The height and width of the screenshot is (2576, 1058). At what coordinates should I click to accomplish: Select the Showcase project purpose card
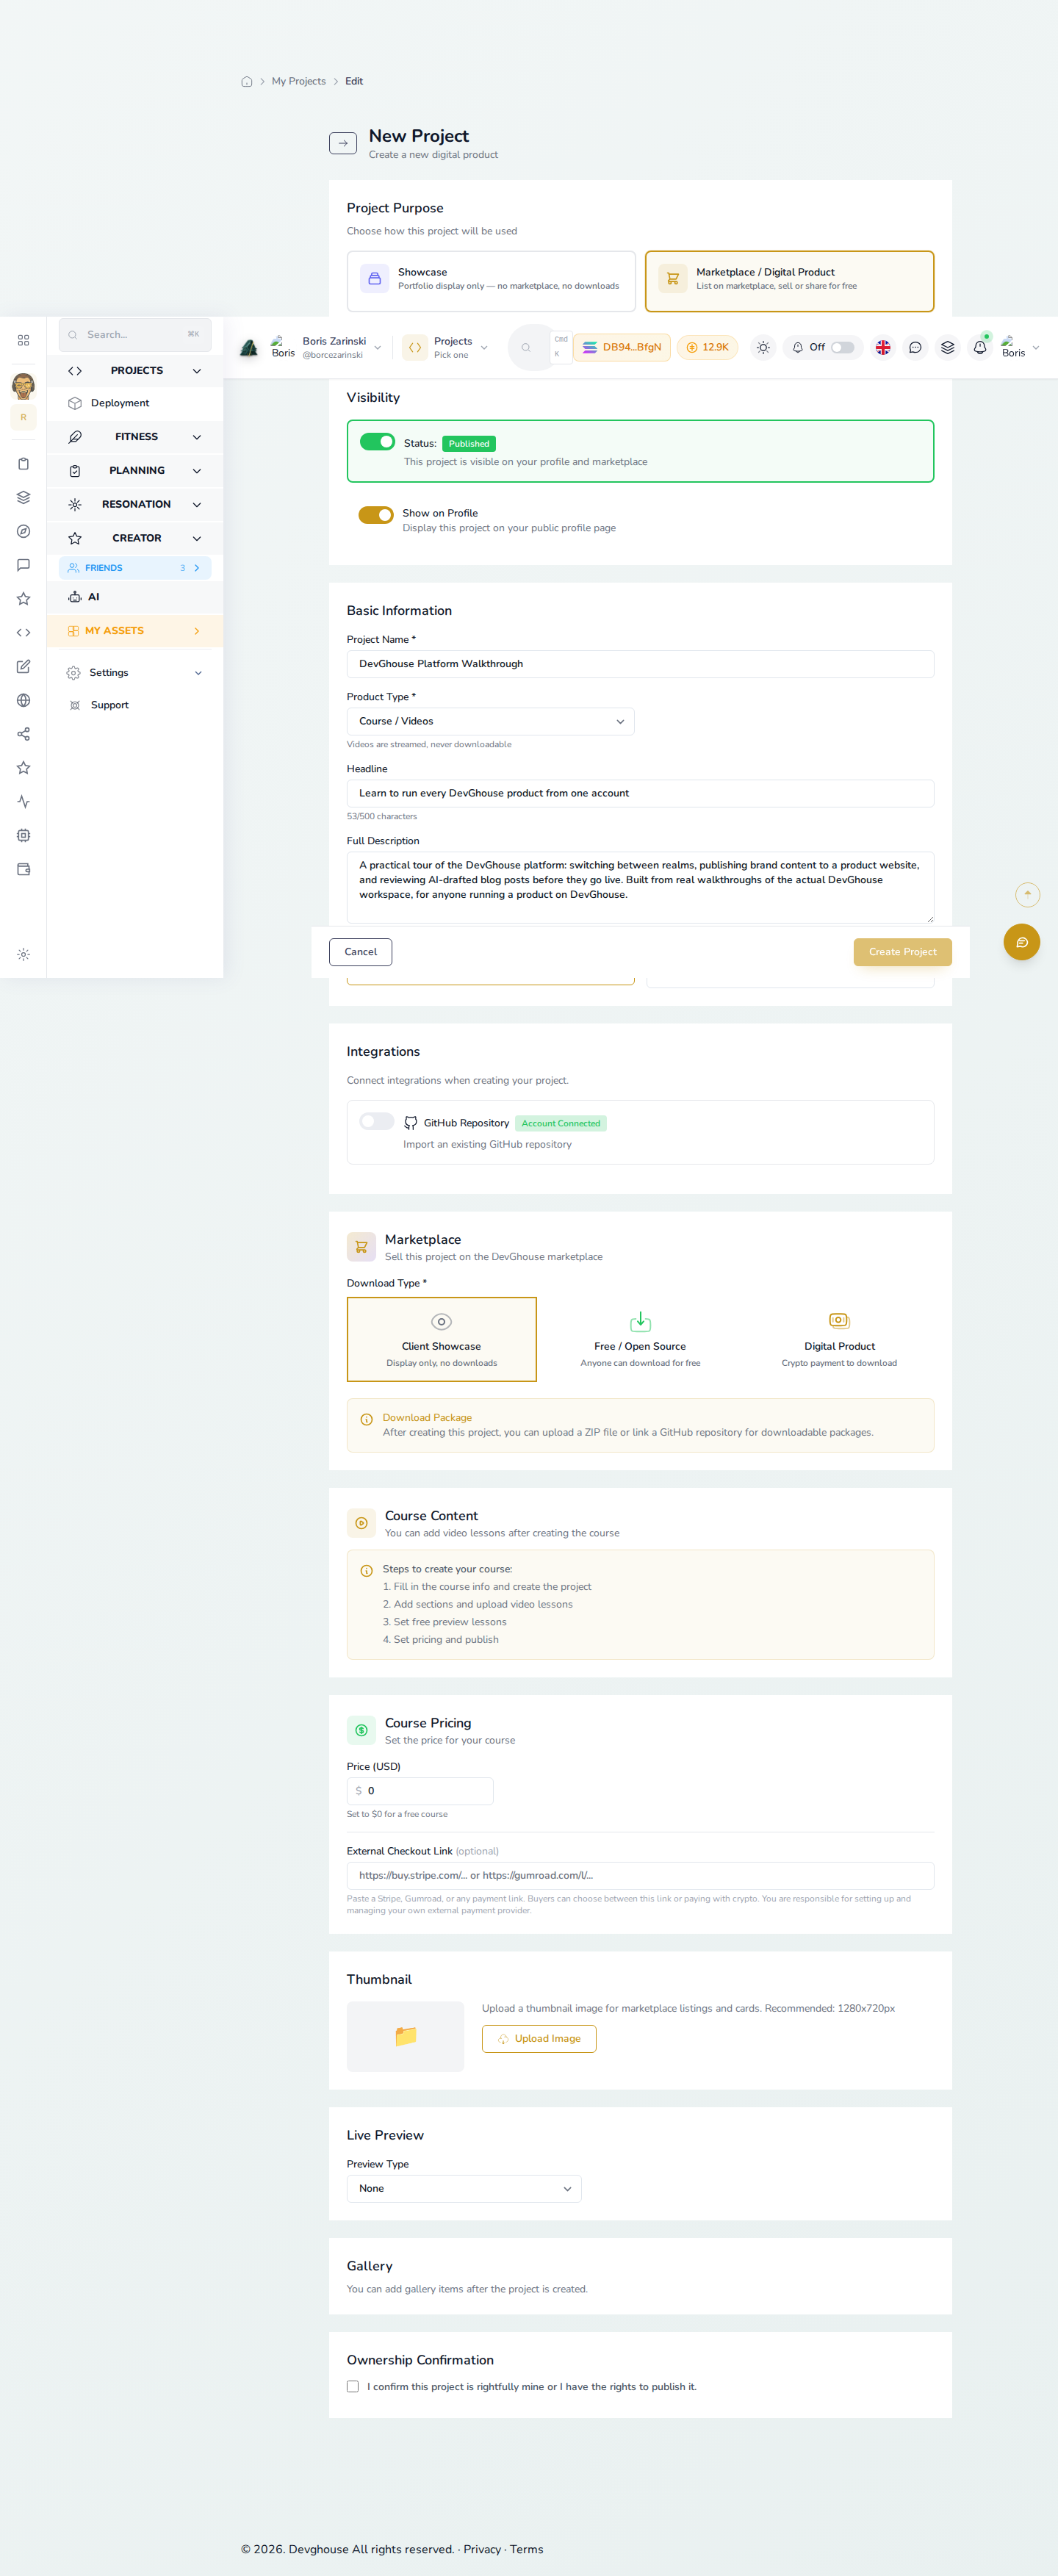click(x=491, y=281)
